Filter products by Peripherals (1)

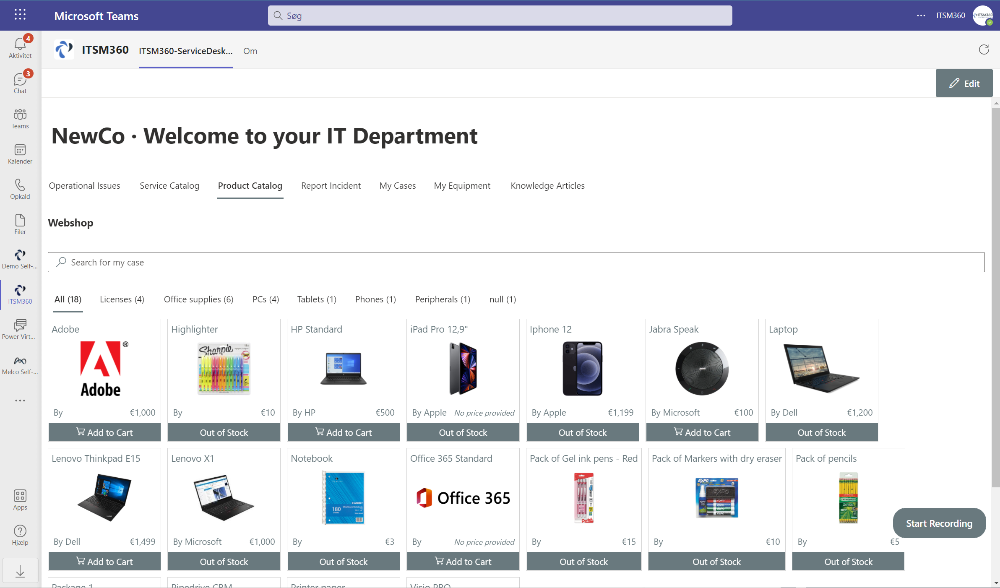pos(443,299)
